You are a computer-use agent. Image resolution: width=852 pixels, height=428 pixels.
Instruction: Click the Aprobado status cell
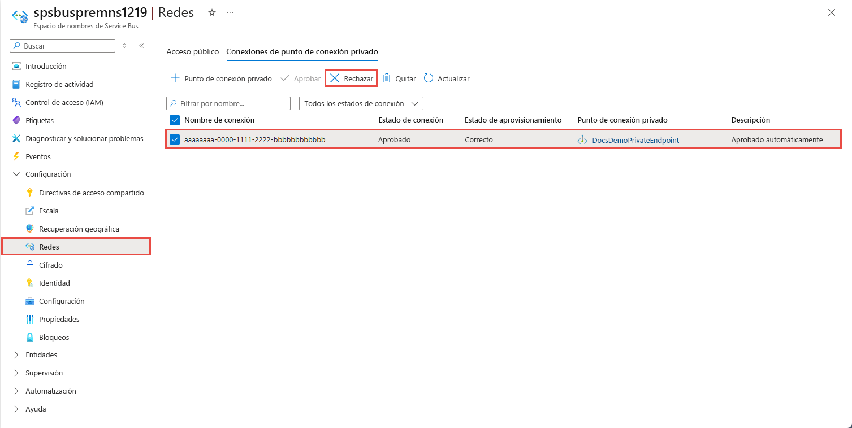[394, 139]
